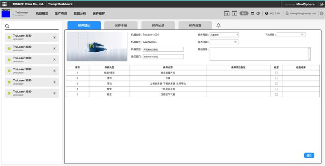
Task: Click the 其他信息 text area
Action: point(260,53)
